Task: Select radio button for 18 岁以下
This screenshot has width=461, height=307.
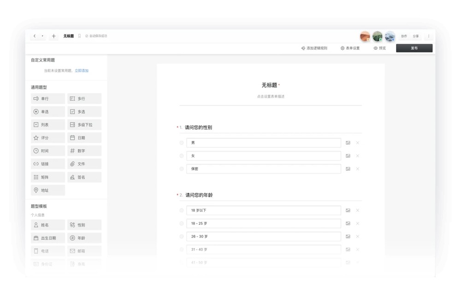Action: [x=182, y=210]
